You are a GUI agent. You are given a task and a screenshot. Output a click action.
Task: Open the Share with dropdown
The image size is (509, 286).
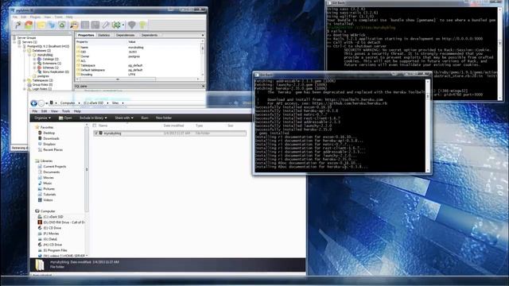pos(124,118)
